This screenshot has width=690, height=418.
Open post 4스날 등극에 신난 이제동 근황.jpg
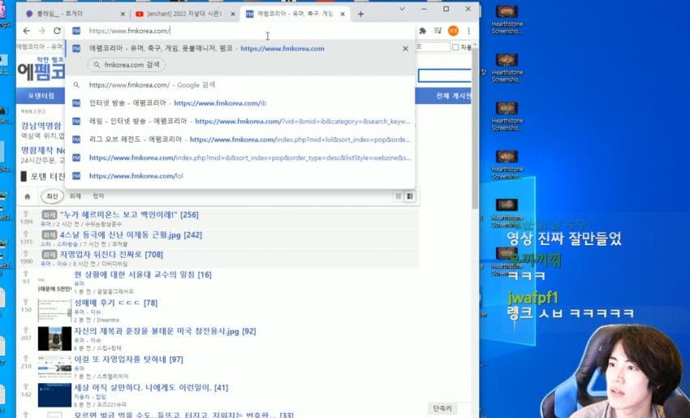(121, 235)
